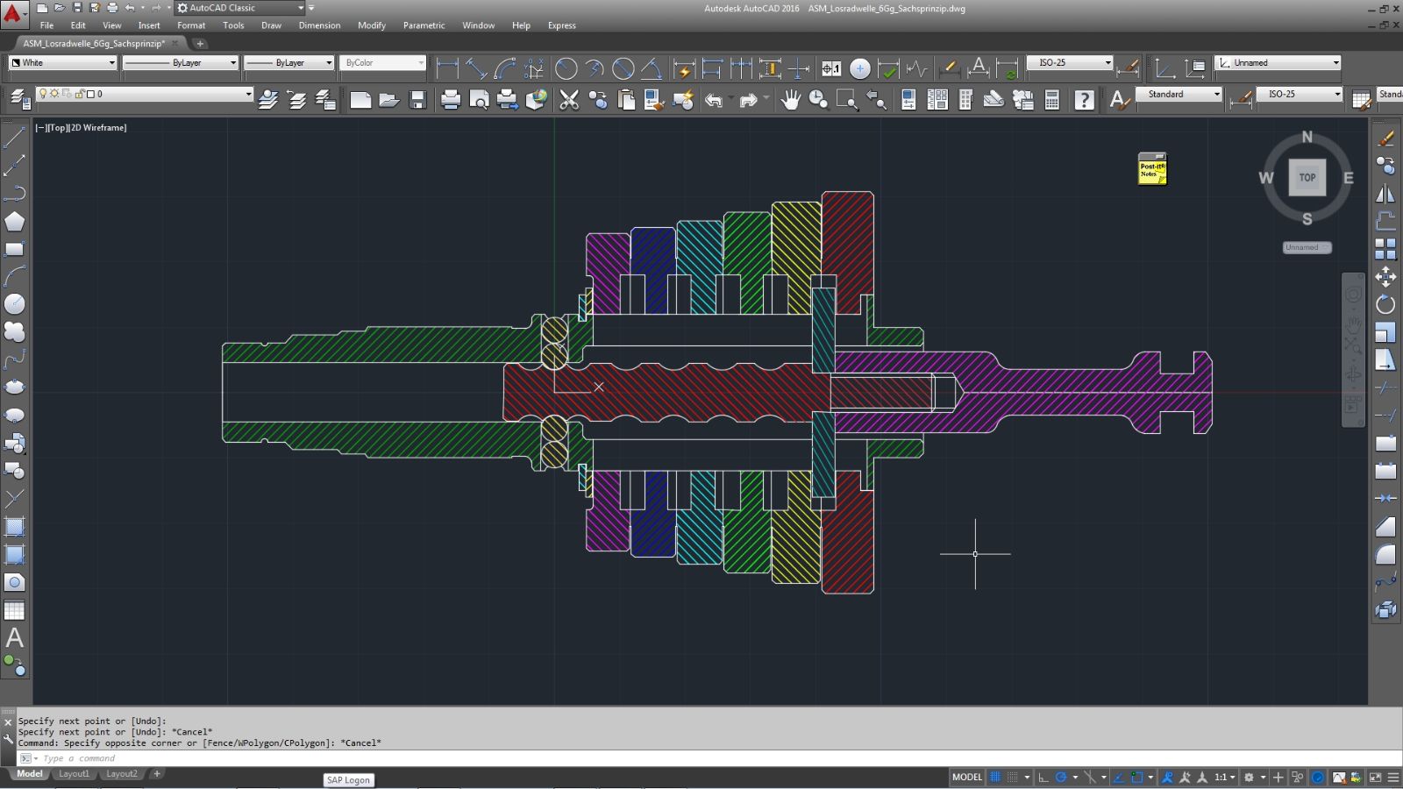Select the Mirror tool in Modify toolbar
This screenshot has height=789, width=1403.
click(1385, 194)
